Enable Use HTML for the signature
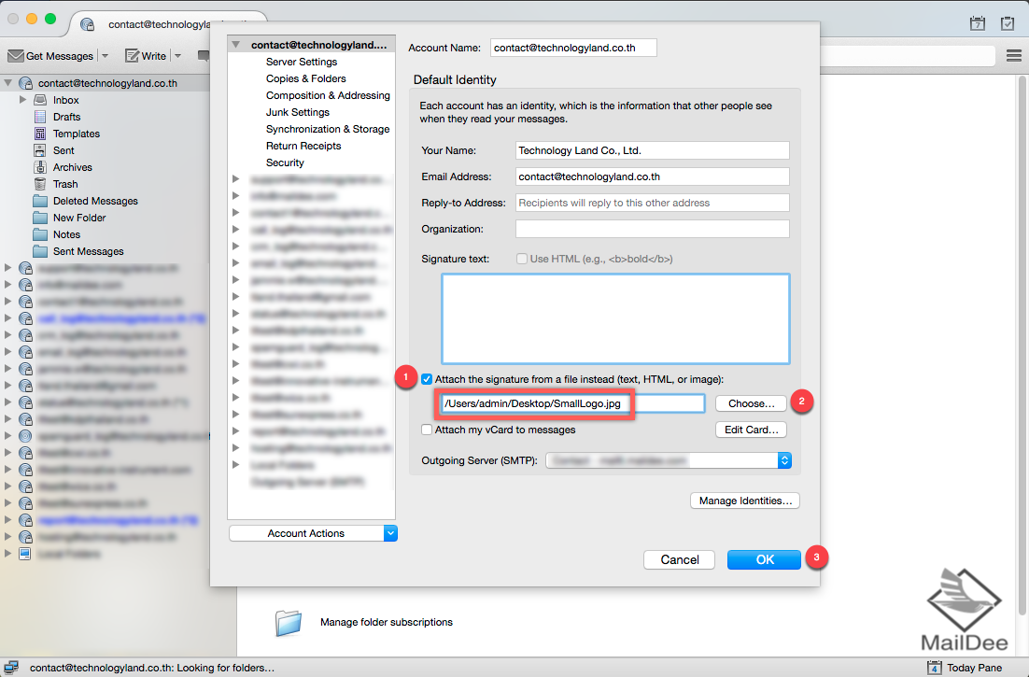This screenshot has width=1029, height=677. point(522,259)
